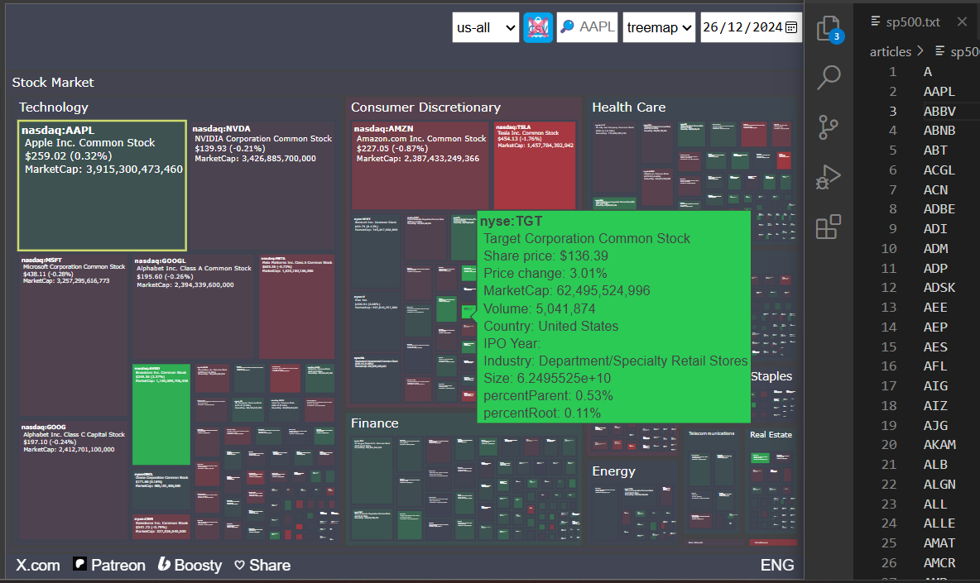
Task: Select the sp500.txt editor tab
Action: click(912, 22)
